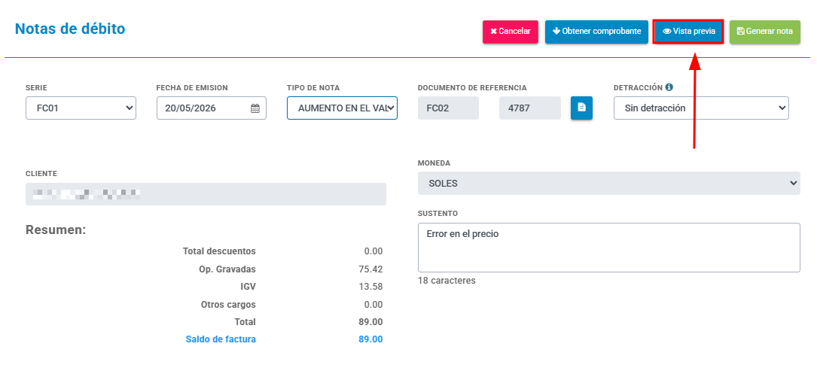
Task: Open calendar icon in date field
Action: tap(255, 108)
